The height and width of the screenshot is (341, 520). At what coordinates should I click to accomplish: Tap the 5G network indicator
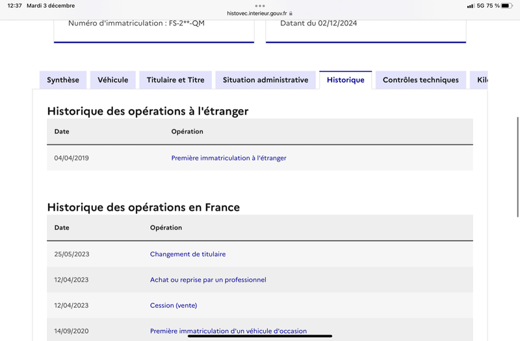480,6
